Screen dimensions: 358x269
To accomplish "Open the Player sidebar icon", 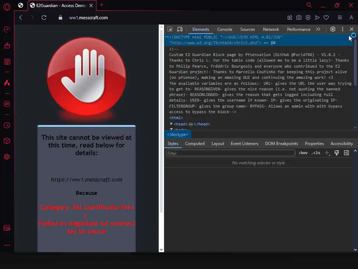I will (x=7, y=104).
